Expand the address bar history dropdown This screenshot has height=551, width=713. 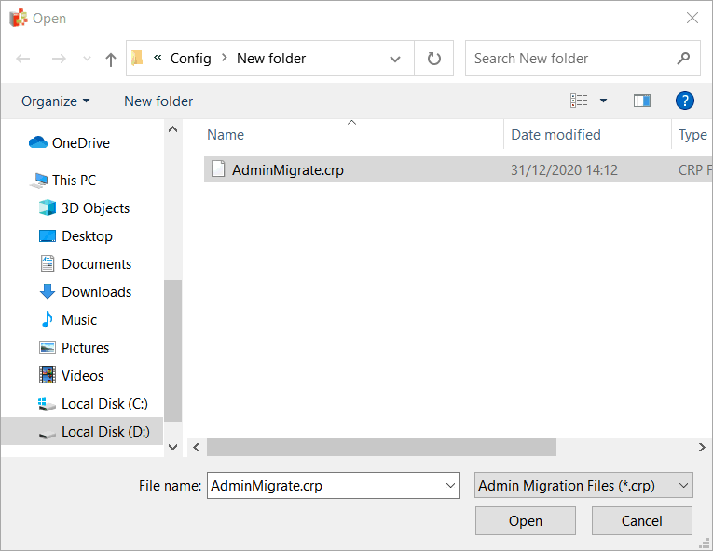395,59
